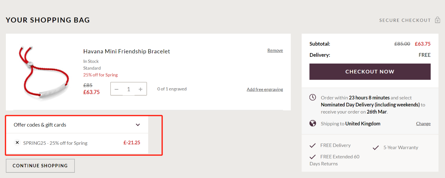The width and height of the screenshot is (445, 178).
Task: Open the Havana Mini Friendship Bracelet title
Action: (x=127, y=52)
